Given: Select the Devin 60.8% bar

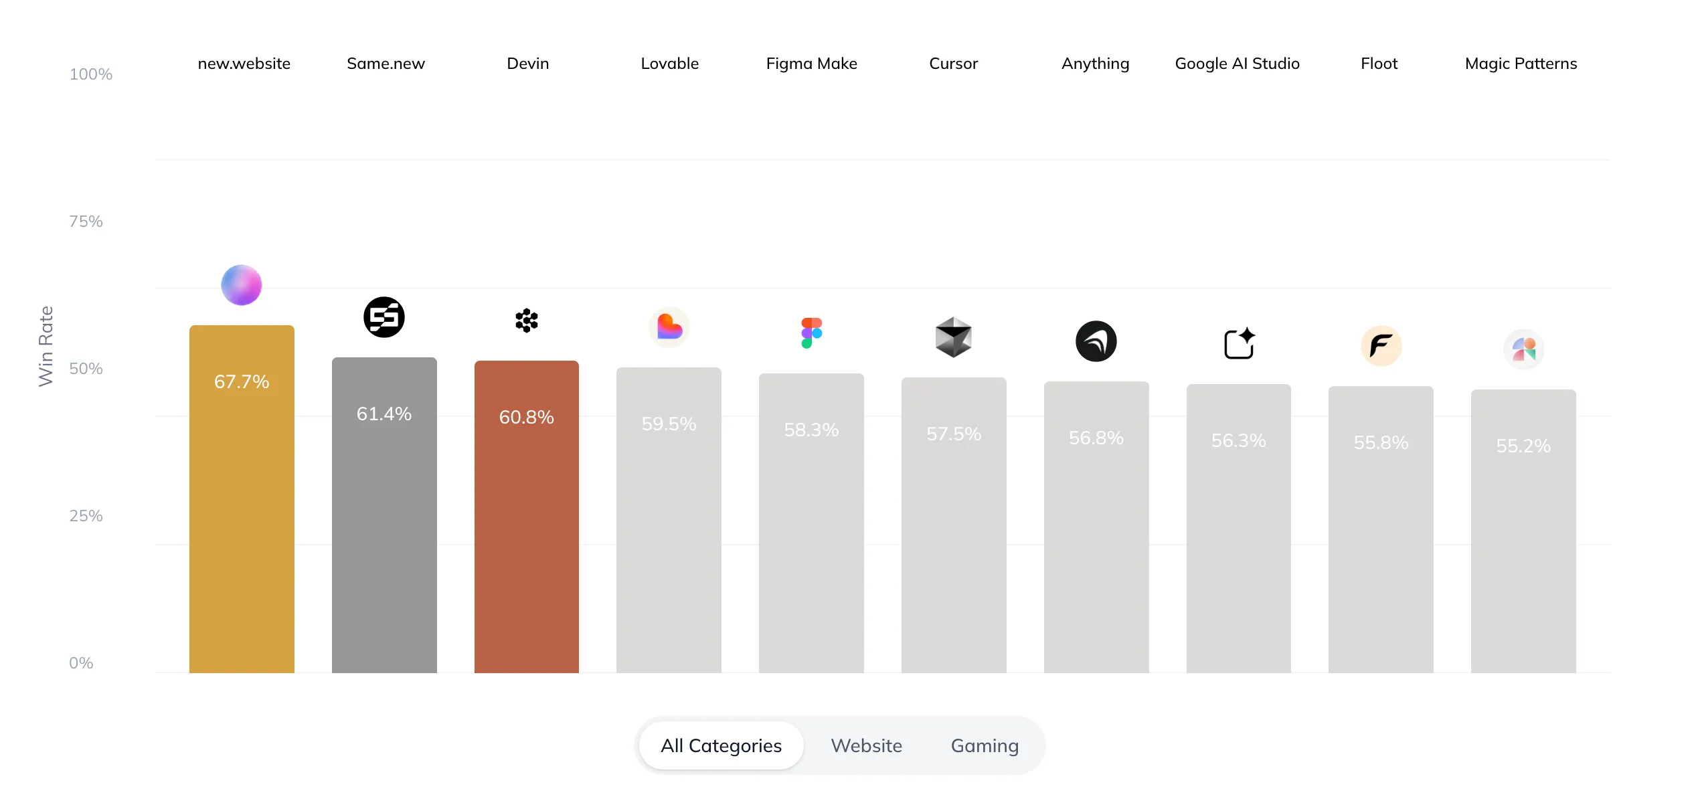Looking at the screenshot, I should tap(527, 515).
